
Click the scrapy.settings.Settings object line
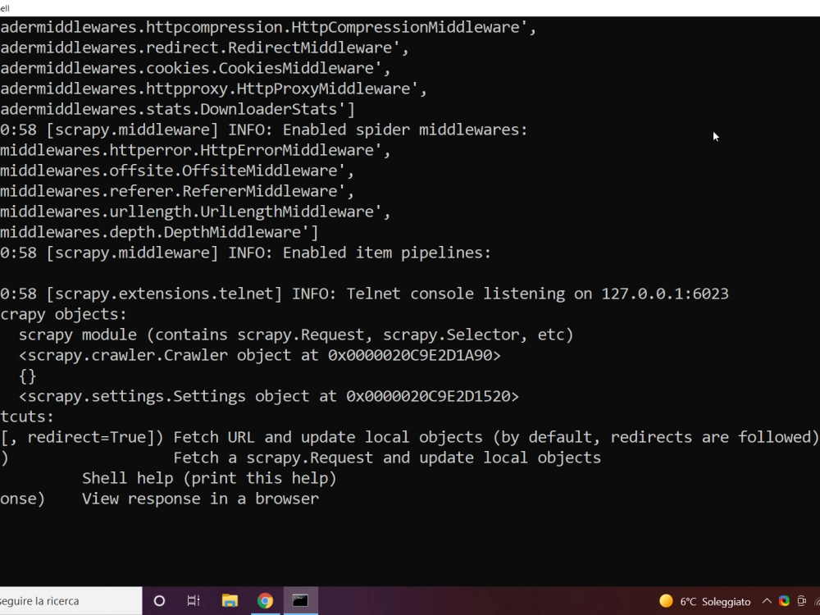269,396
